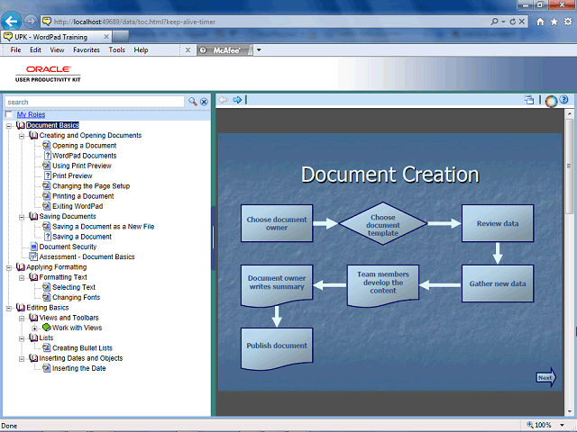Select Changing the Page Setup topic

click(x=91, y=186)
